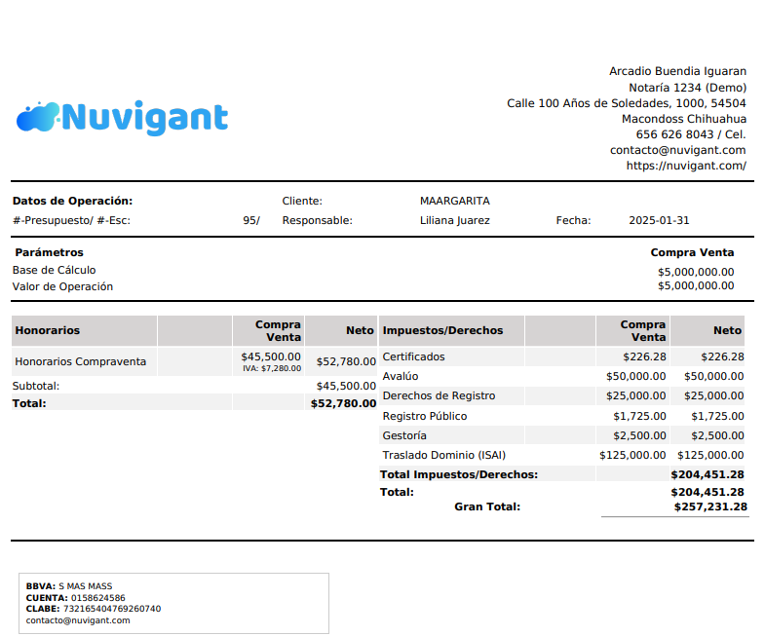Click the contacto@nuvigant.com email in header
The image size is (765, 637).
(677, 150)
